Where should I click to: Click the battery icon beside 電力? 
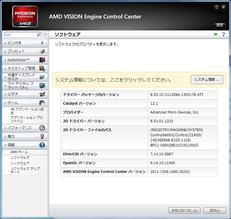tap(42, 136)
